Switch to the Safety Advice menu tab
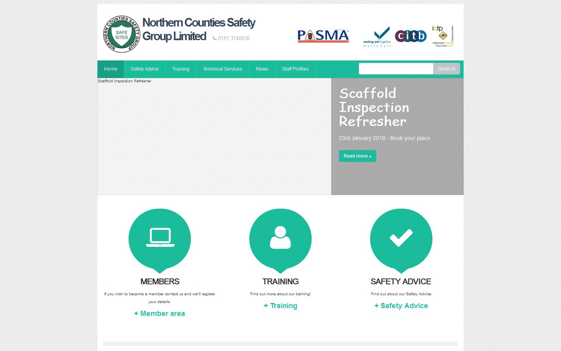 click(x=144, y=69)
